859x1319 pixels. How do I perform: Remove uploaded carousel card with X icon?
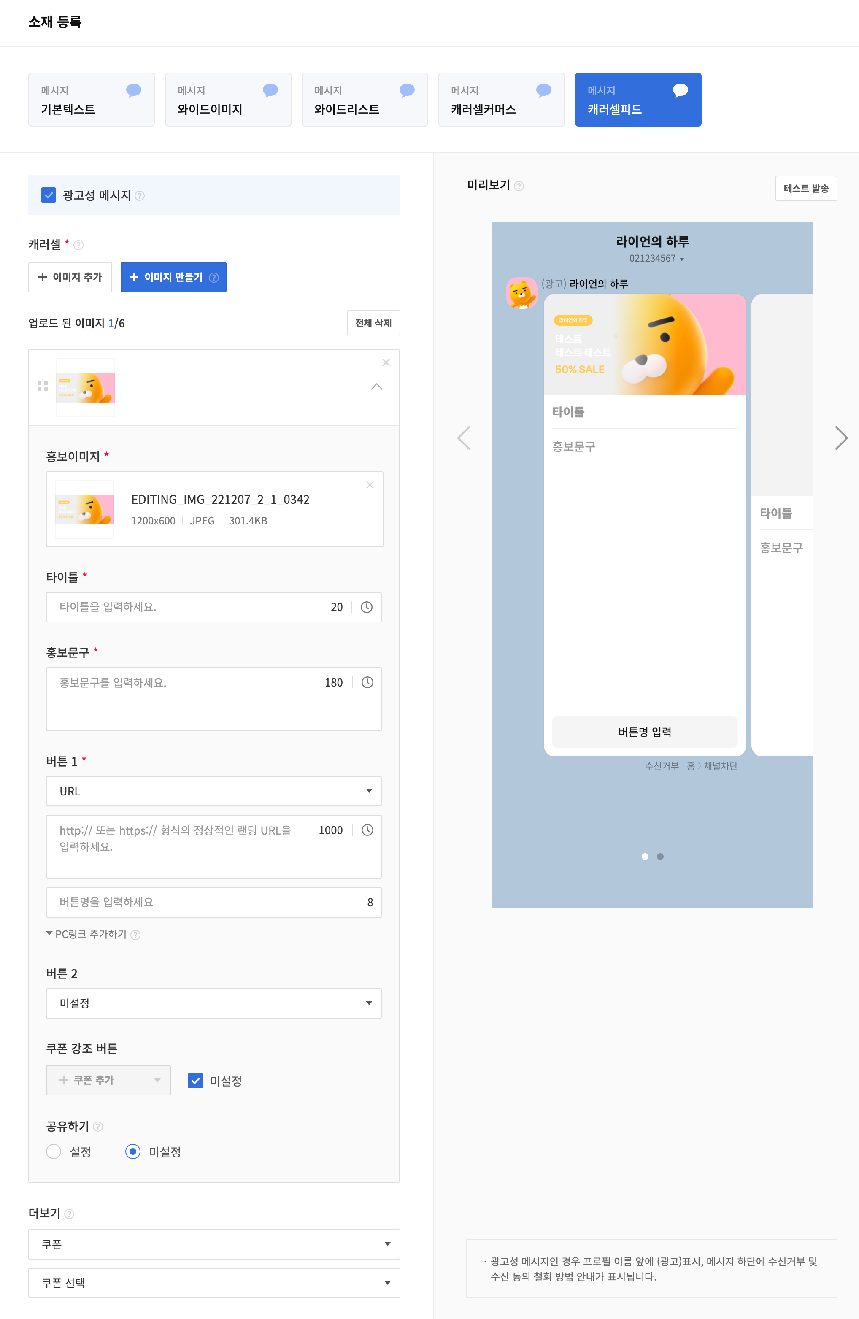pyautogui.click(x=386, y=362)
